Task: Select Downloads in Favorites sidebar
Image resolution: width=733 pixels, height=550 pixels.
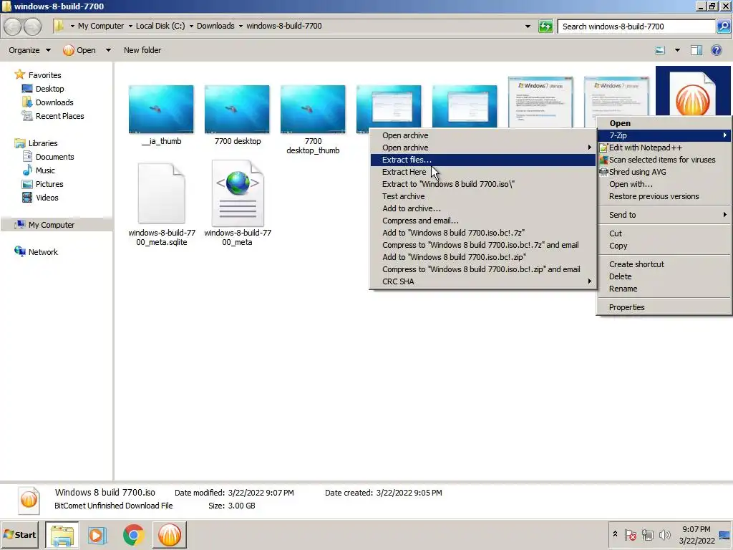Action: coord(54,102)
